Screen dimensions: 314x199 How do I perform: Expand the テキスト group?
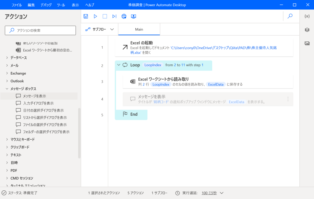click(7, 155)
